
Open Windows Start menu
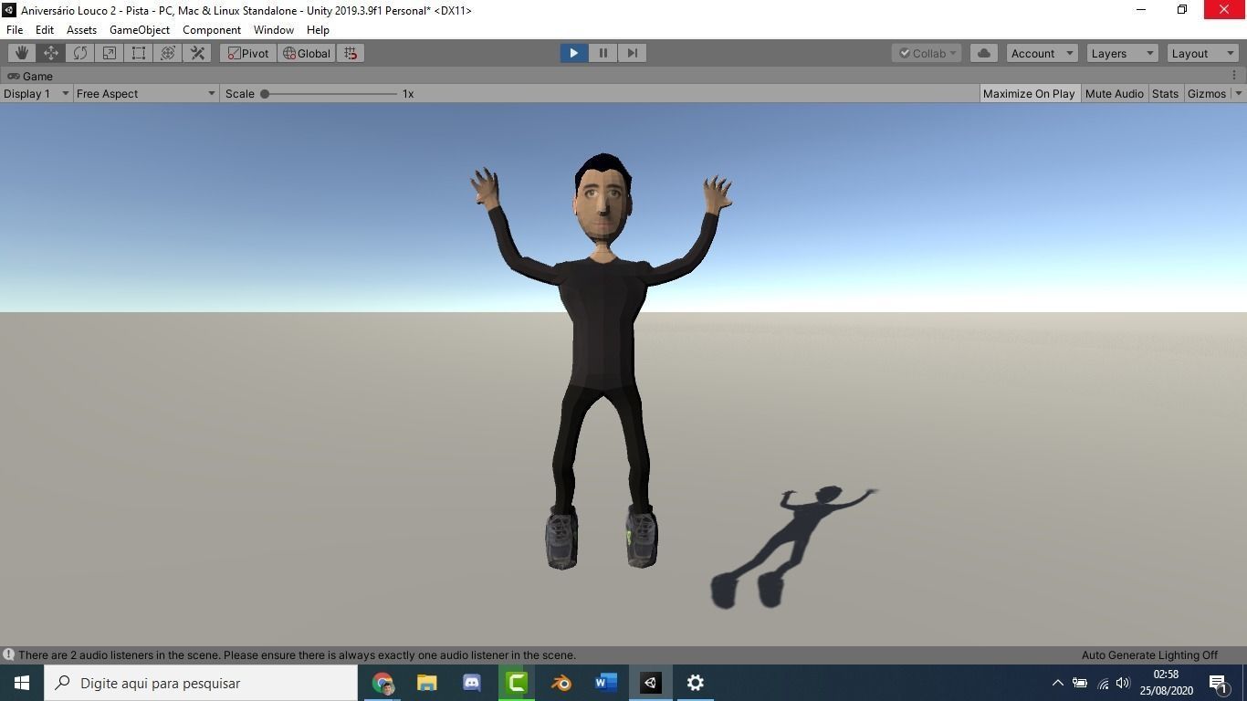click(x=22, y=683)
